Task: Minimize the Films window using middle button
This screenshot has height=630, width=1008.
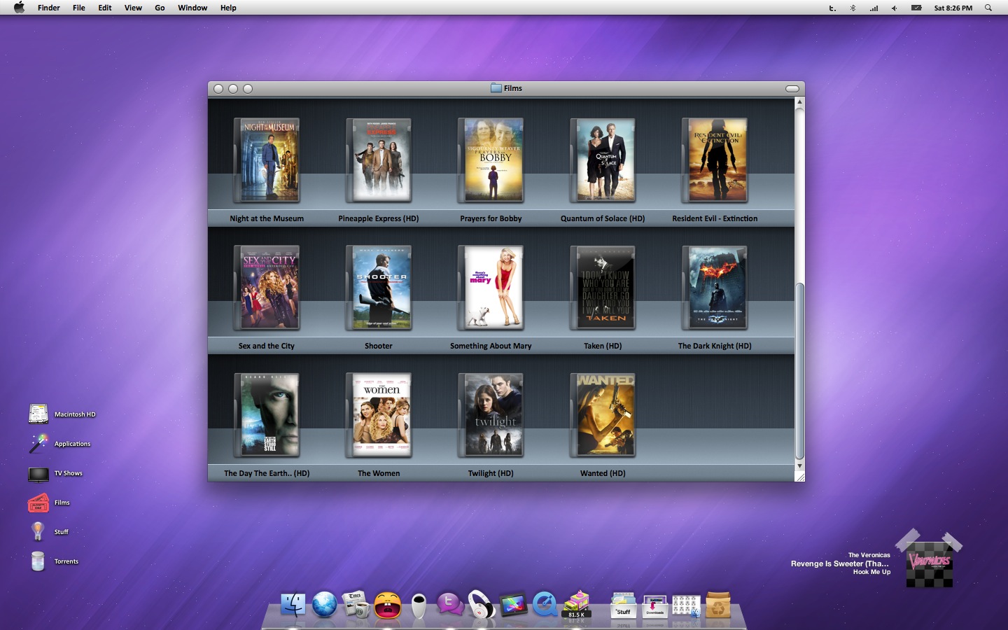Action: (x=233, y=89)
